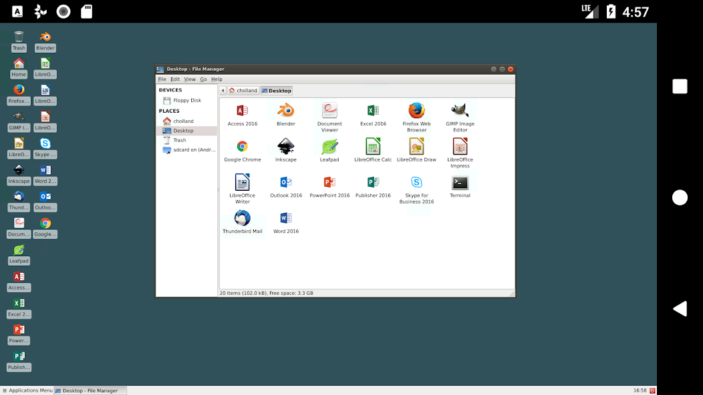Viewport: 703px width, 395px height.
Task: Open the View menu
Action: (x=190, y=79)
